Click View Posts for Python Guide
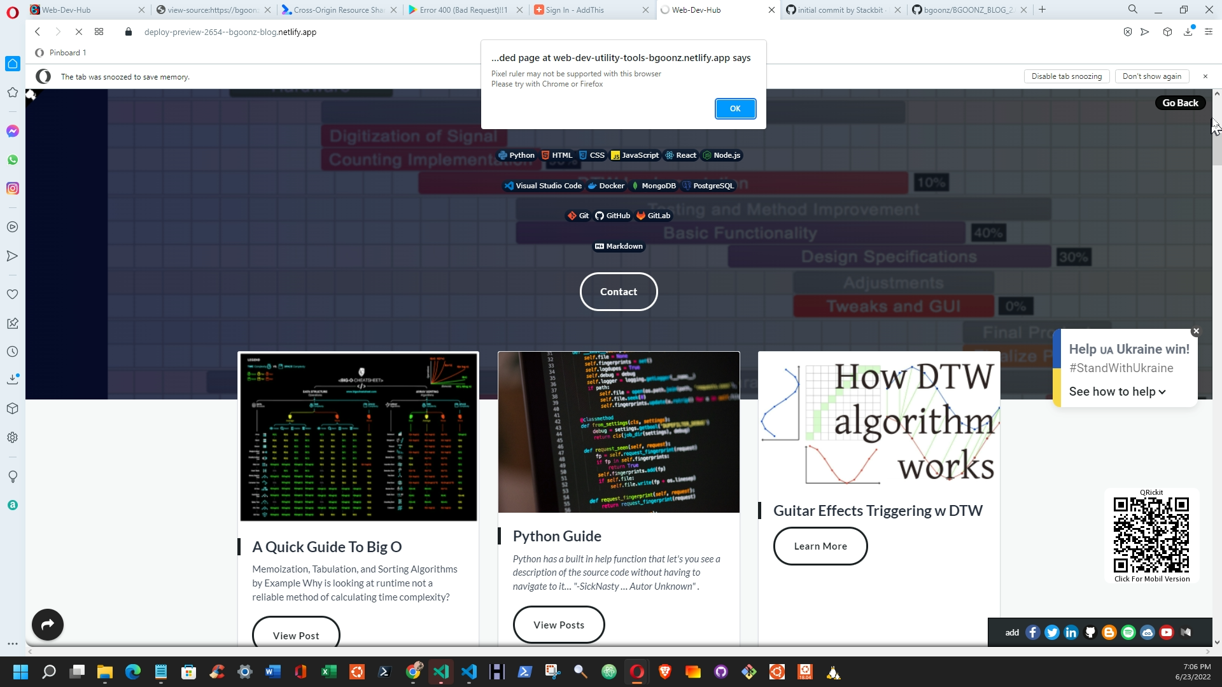1222x687 pixels. coord(558,624)
